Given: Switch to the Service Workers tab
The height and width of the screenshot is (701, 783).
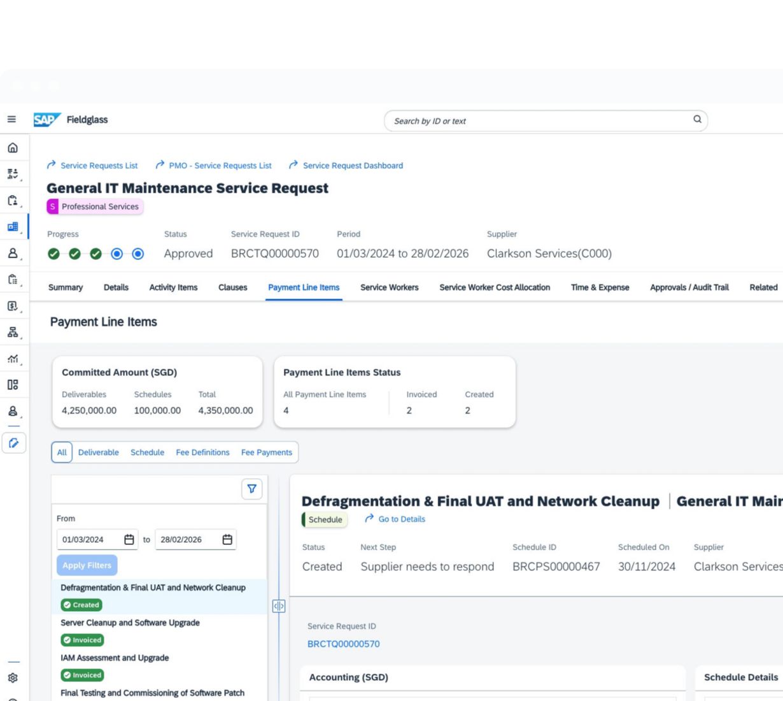Looking at the screenshot, I should point(389,287).
